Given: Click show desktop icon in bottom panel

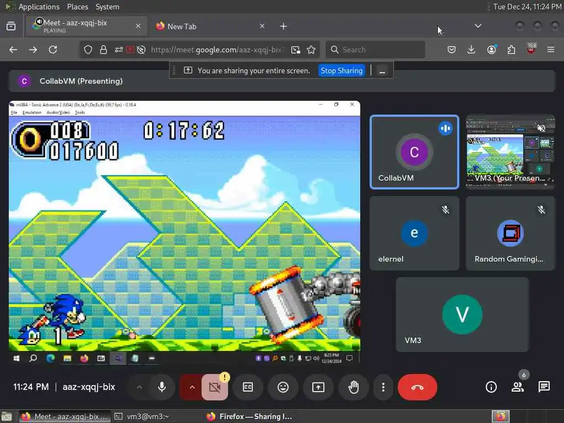Looking at the screenshot, I should 6,417.
